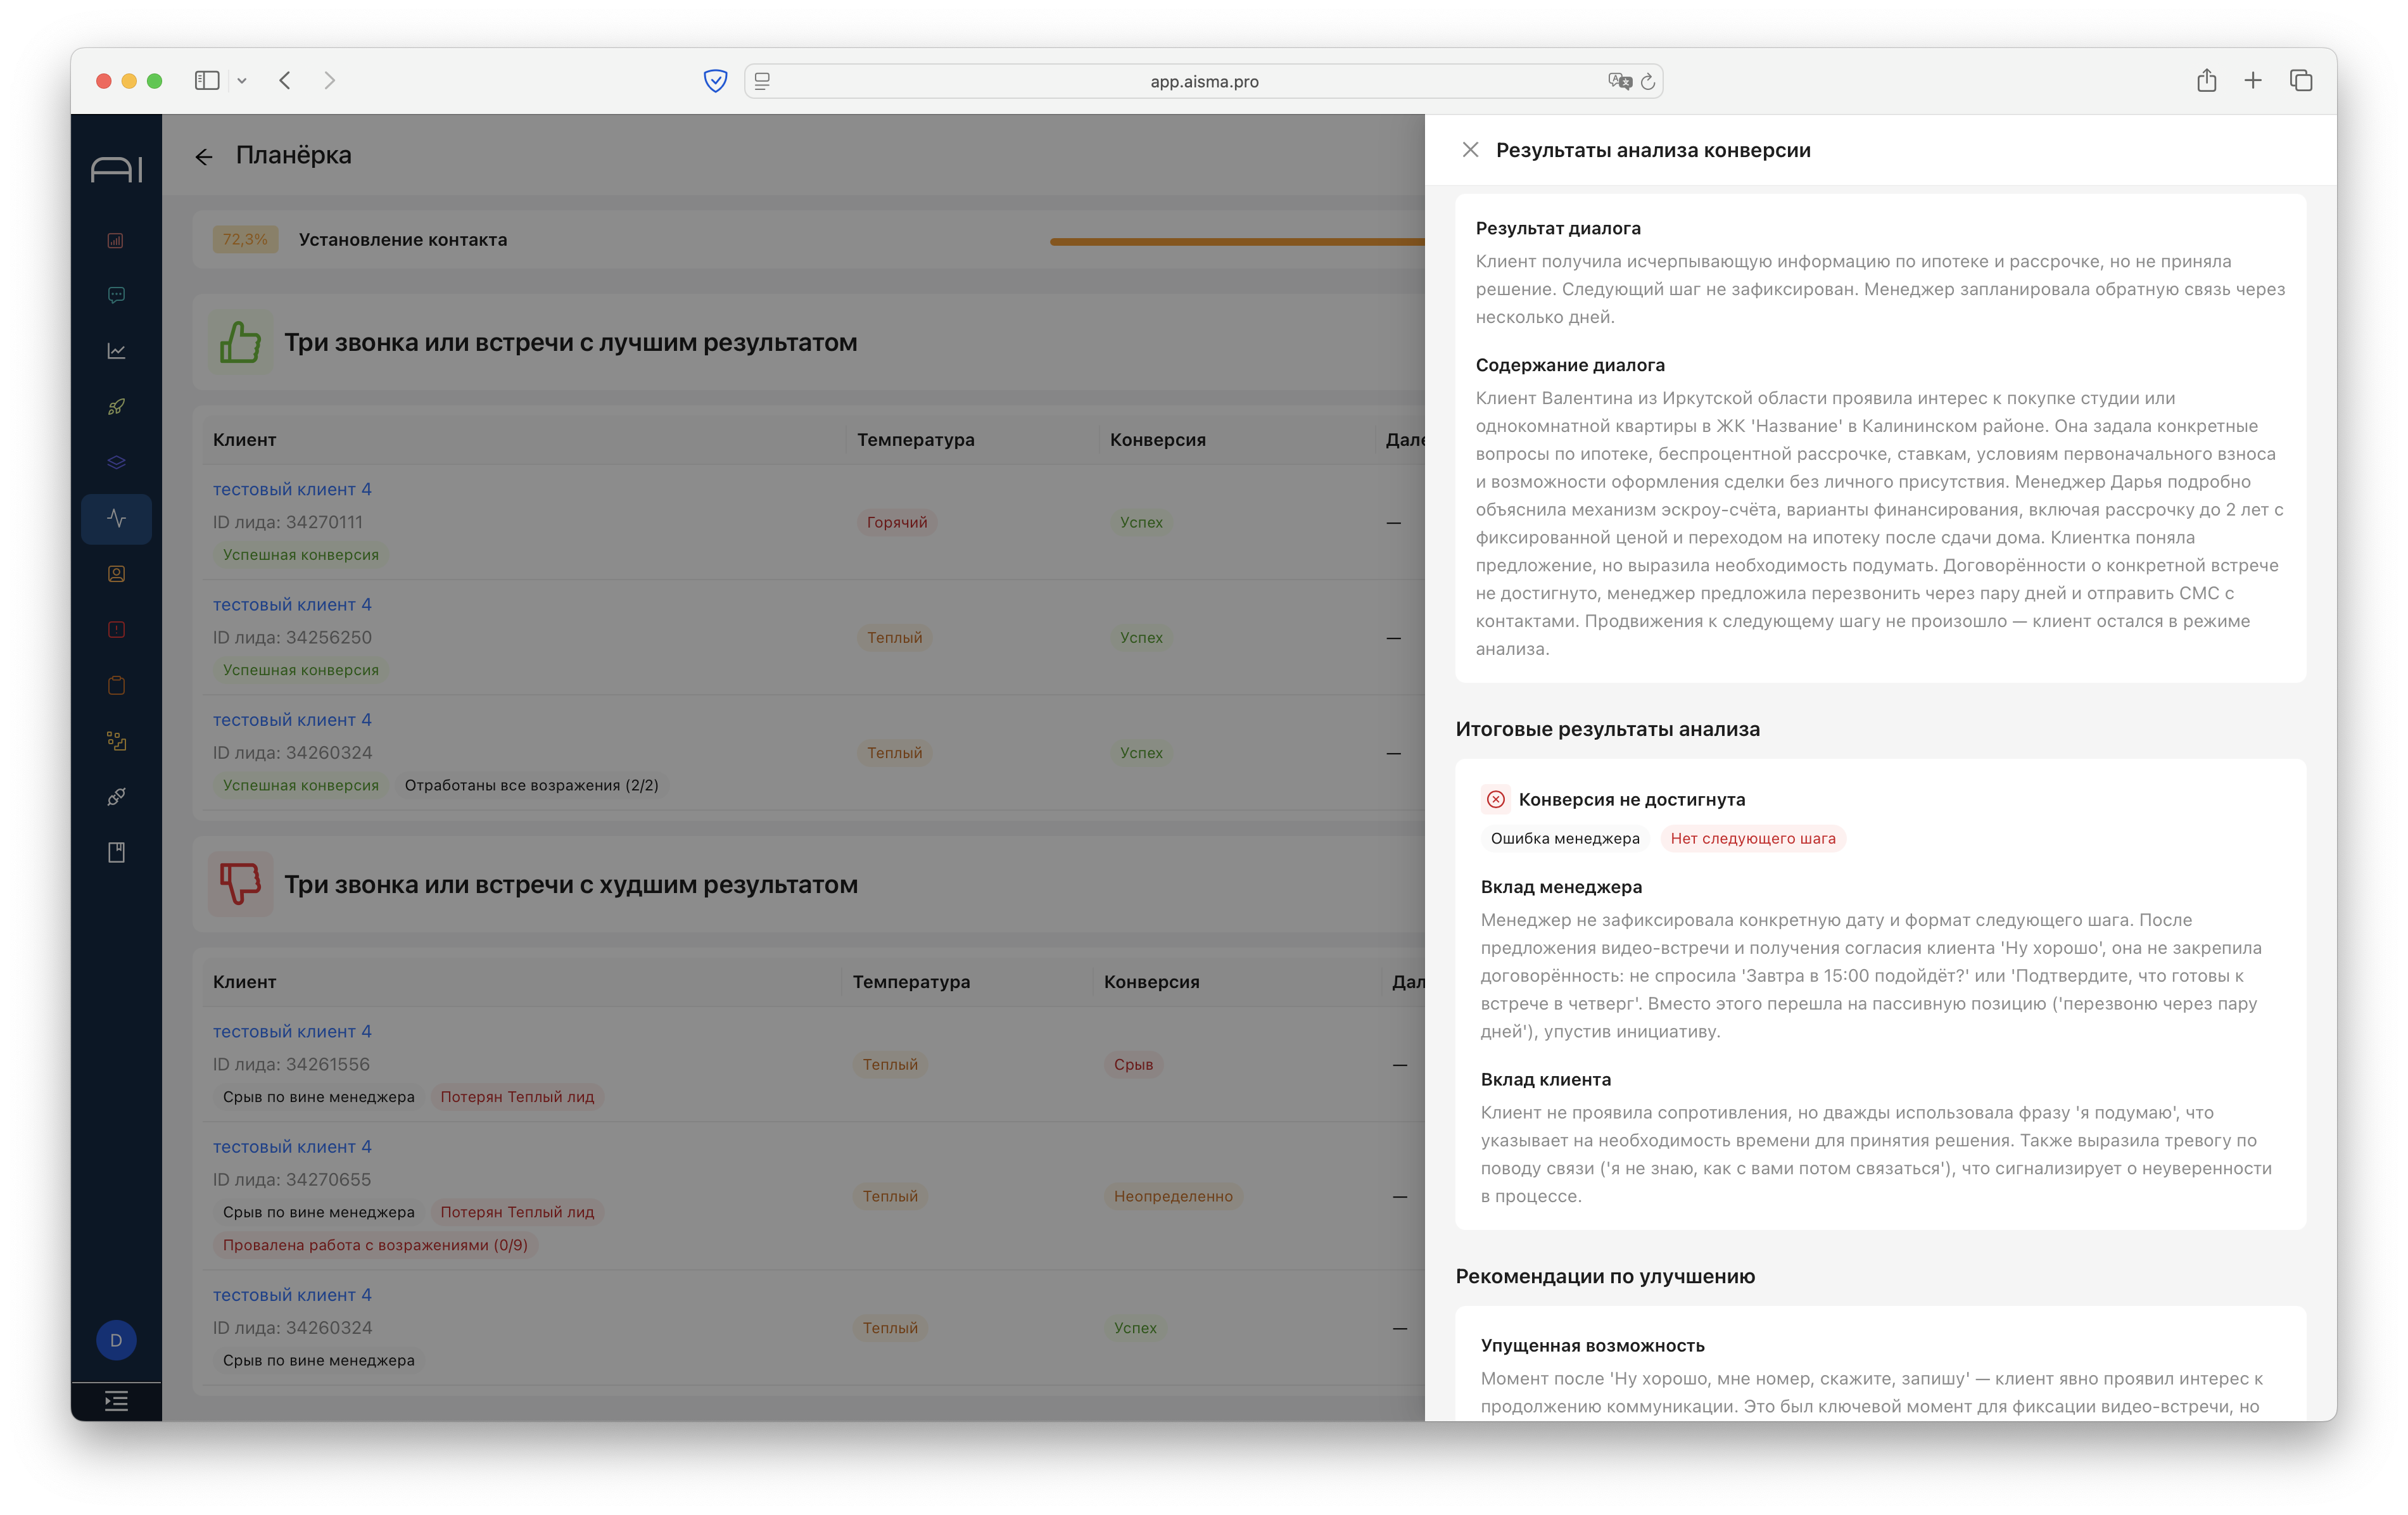Open worst-result тестовый клиент 4, lead 34260324
This screenshot has height=1515, width=2408.
coord(292,1294)
